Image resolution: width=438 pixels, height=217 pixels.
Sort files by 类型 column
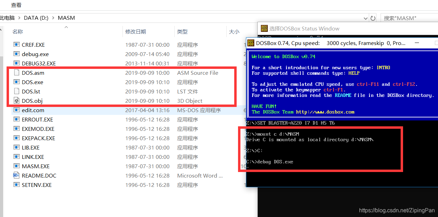(182, 31)
